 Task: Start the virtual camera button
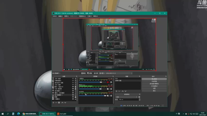(x=154, y=84)
